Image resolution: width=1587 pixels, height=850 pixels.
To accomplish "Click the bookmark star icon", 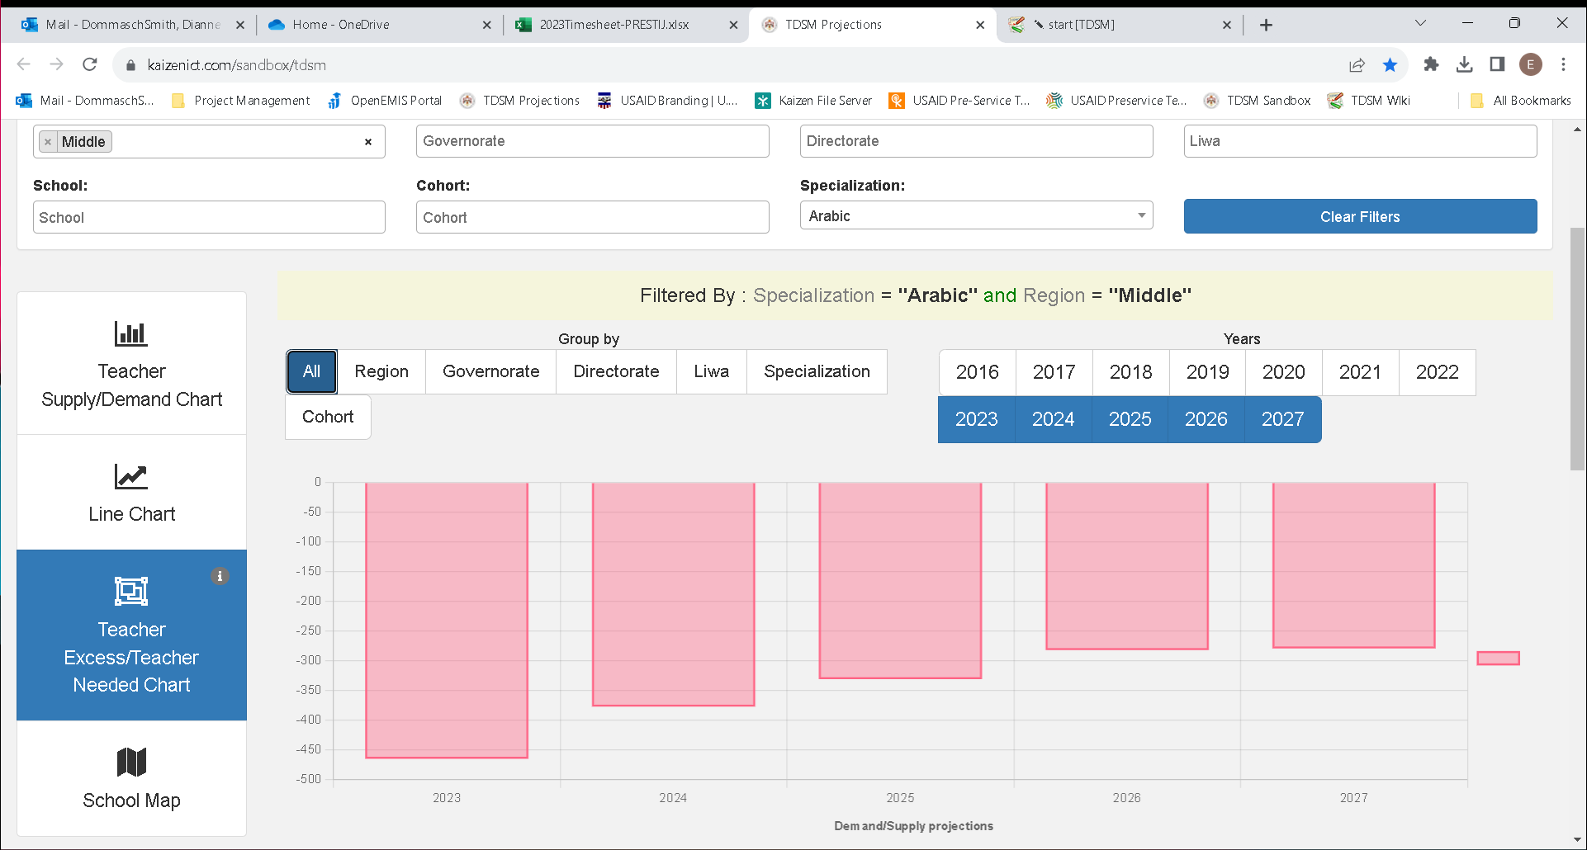I will 1390,64.
